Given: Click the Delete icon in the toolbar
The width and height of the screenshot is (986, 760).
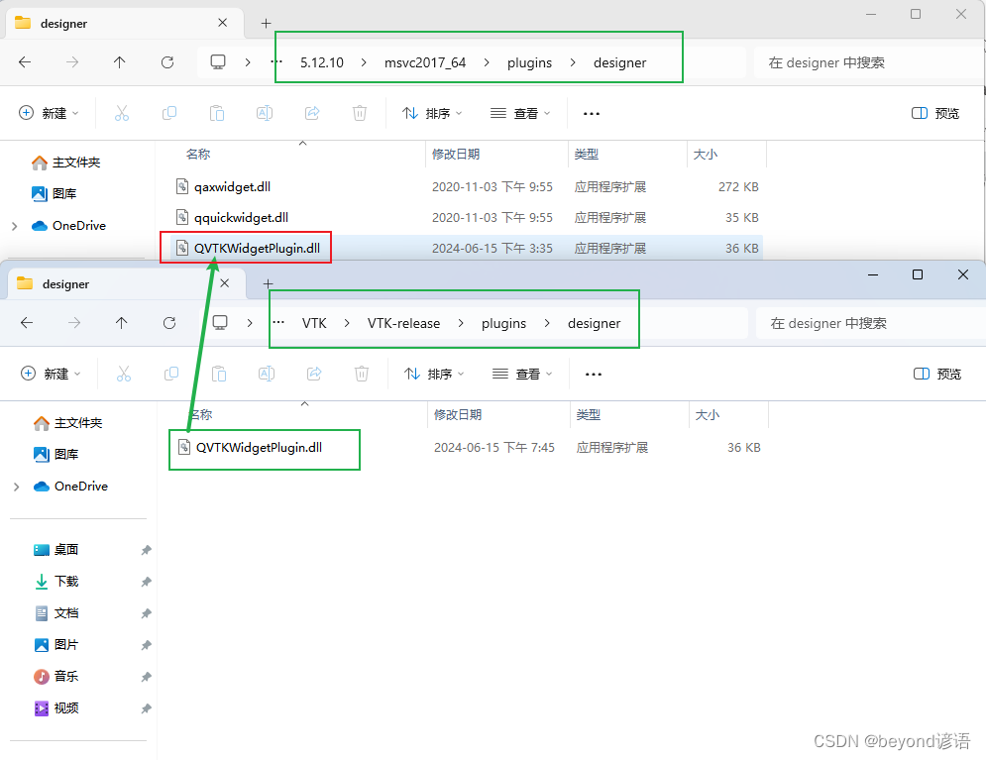Looking at the screenshot, I should pos(359,112).
